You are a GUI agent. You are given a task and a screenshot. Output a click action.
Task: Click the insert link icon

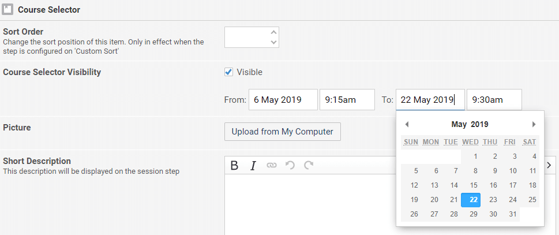pos(271,166)
